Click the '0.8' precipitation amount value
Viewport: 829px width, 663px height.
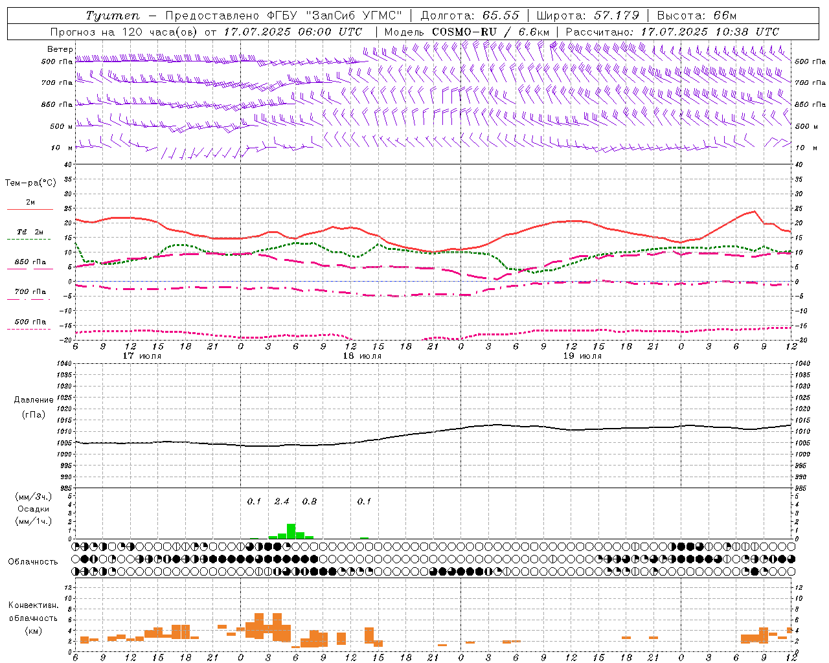point(310,502)
